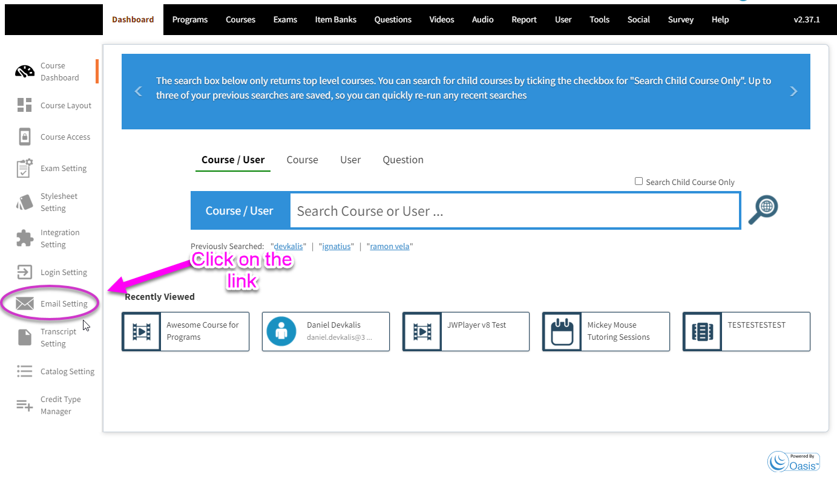
Task: Open Course Dashboard speedometer icon
Action: (x=25, y=71)
